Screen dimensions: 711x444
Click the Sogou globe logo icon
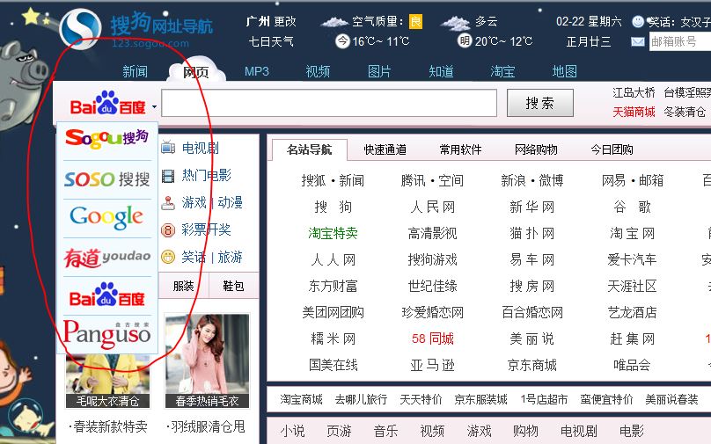click(80, 28)
